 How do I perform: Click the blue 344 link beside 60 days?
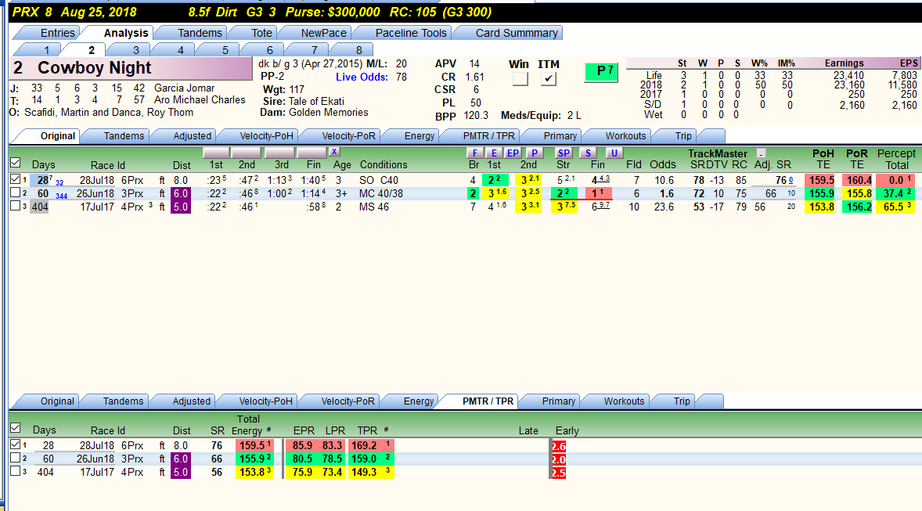(x=61, y=196)
